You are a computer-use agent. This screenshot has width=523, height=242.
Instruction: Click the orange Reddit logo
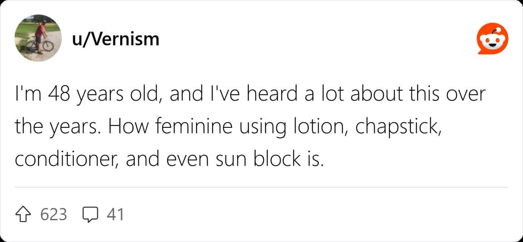pos(491,39)
